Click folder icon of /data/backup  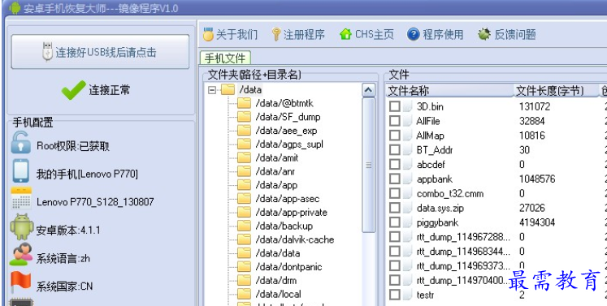click(x=244, y=226)
